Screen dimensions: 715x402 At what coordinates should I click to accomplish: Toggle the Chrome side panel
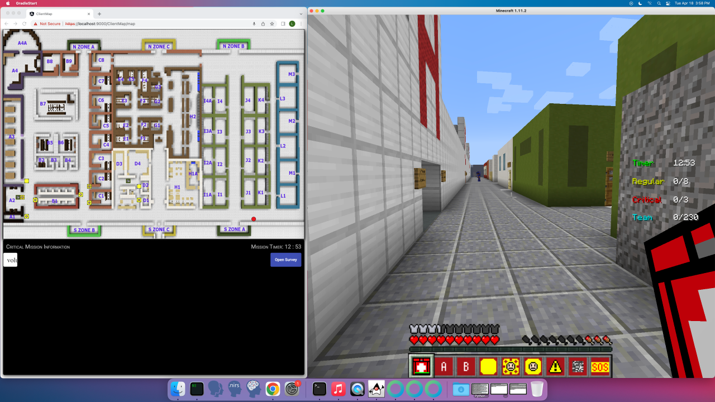pyautogui.click(x=283, y=24)
